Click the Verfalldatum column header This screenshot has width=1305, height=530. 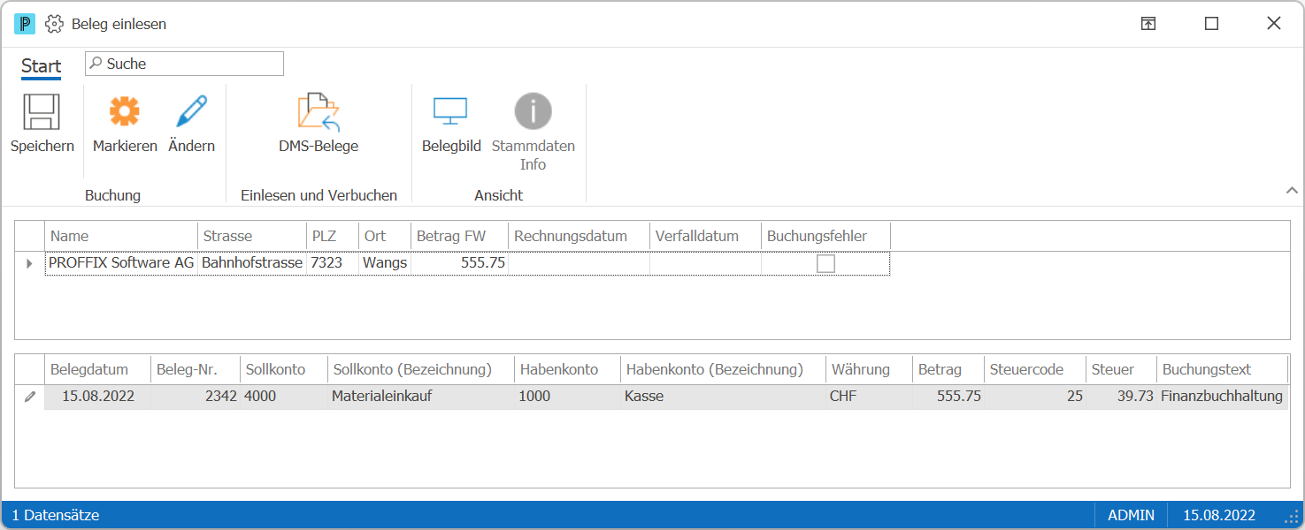pos(706,236)
